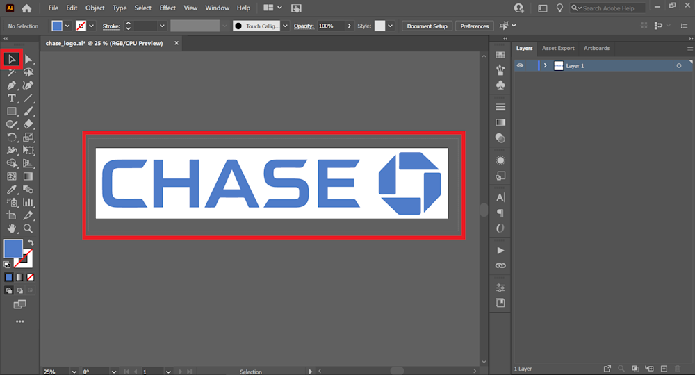695x375 pixels.
Task: Select the Rectangle tool
Action: 12,111
